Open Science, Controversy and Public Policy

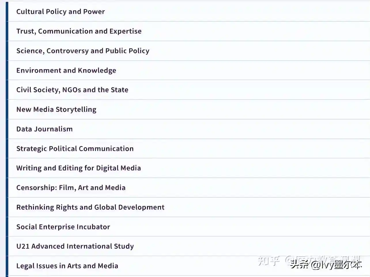(x=83, y=51)
